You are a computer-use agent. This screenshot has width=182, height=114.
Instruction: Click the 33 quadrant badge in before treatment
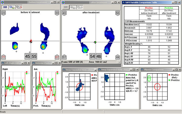(x=57, y=13)
